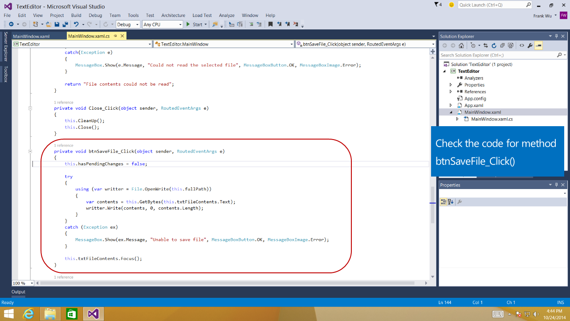Image resolution: width=570 pixels, height=321 pixels.
Task: Click the Open File folder icon
Action: click(x=49, y=25)
